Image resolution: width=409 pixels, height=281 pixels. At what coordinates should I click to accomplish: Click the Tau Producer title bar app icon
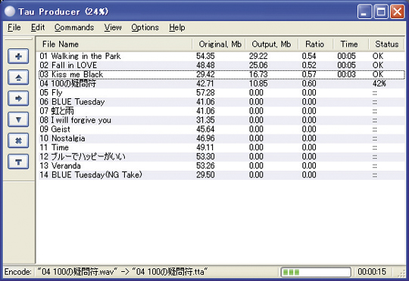click(10, 11)
